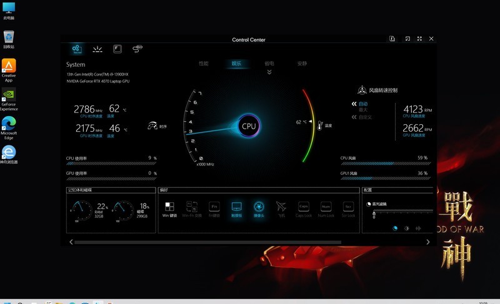Open the 神舟浏览器 browser desktop shortcut
Screen dimensions: 500x304
(x=9, y=155)
